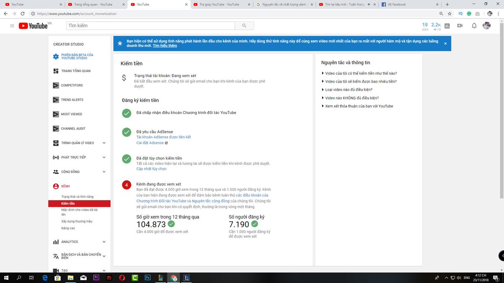
Task: Open a new browser tab with plus icon
Action: coord(447,4)
